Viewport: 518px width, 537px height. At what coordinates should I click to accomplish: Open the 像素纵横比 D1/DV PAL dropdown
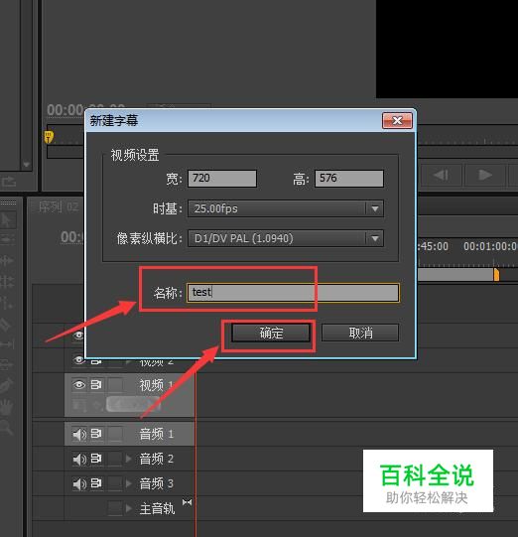click(x=286, y=238)
